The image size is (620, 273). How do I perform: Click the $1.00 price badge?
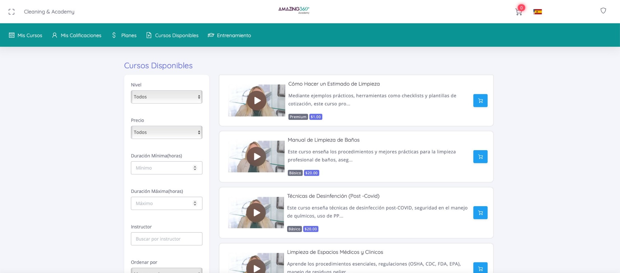[316, 117]
